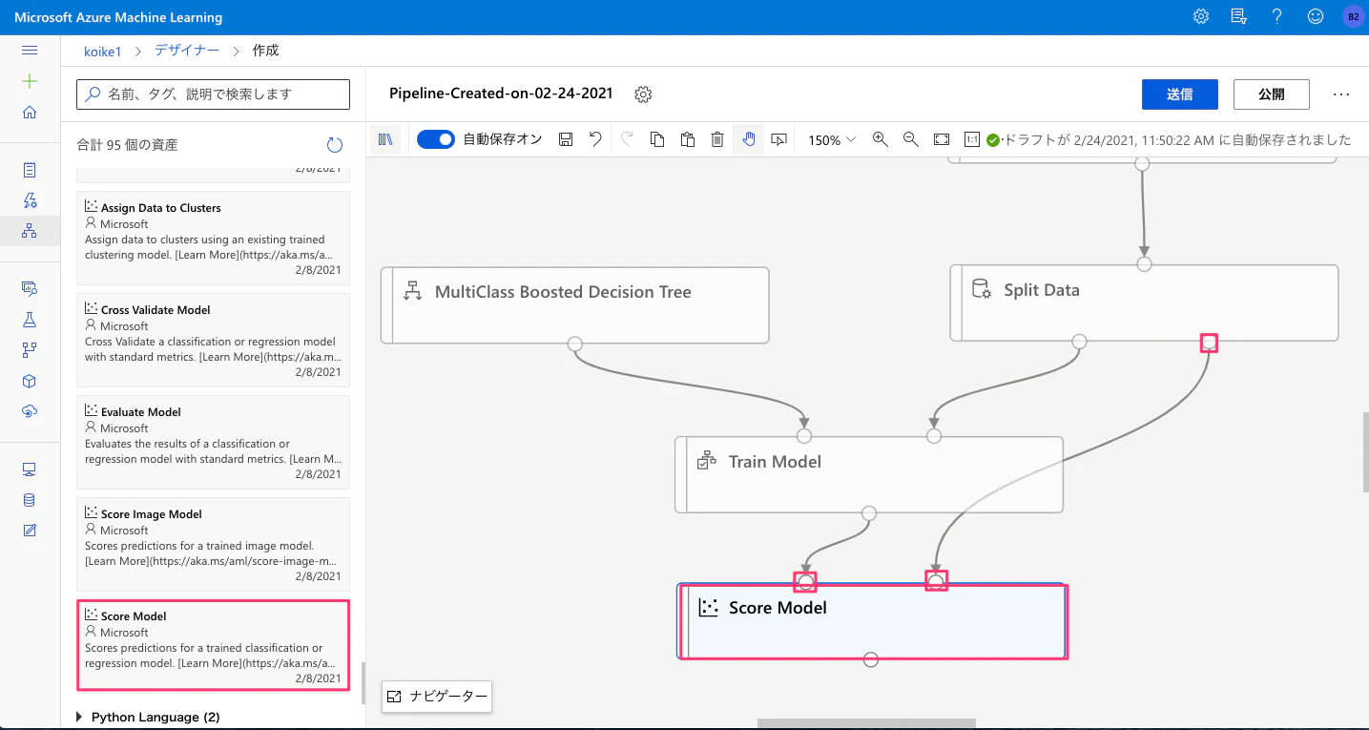Image resolution: width=1369 pixels, height=730 pixels.
Task: Click MultiClass Boosted Decision Tree output port
Action: coord(574,344)
